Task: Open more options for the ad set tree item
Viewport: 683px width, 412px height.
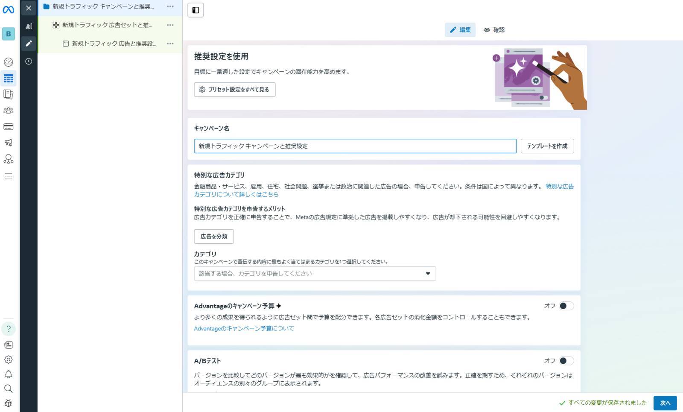Action: point(170,25)
